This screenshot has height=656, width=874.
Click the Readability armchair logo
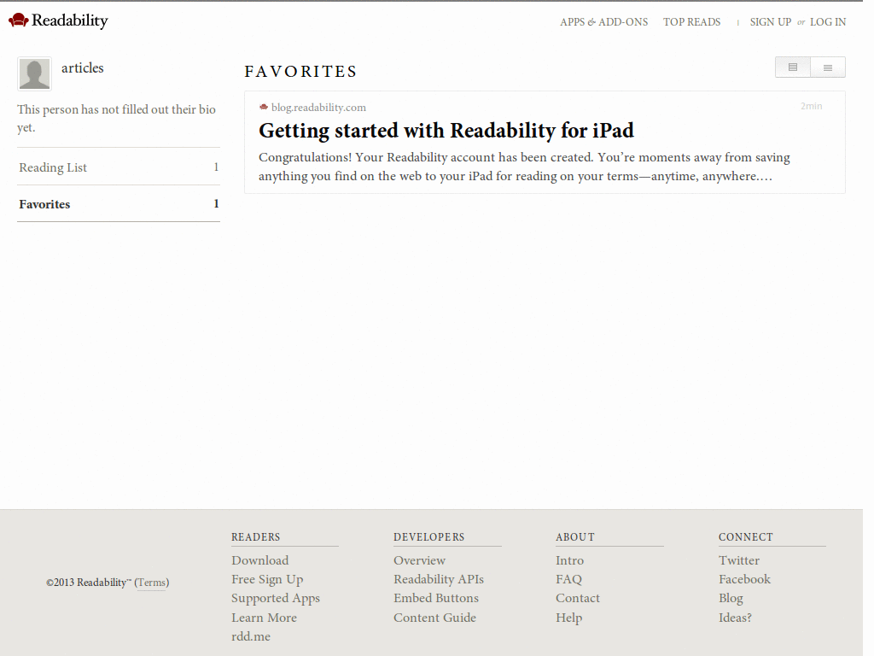(18, 19)
